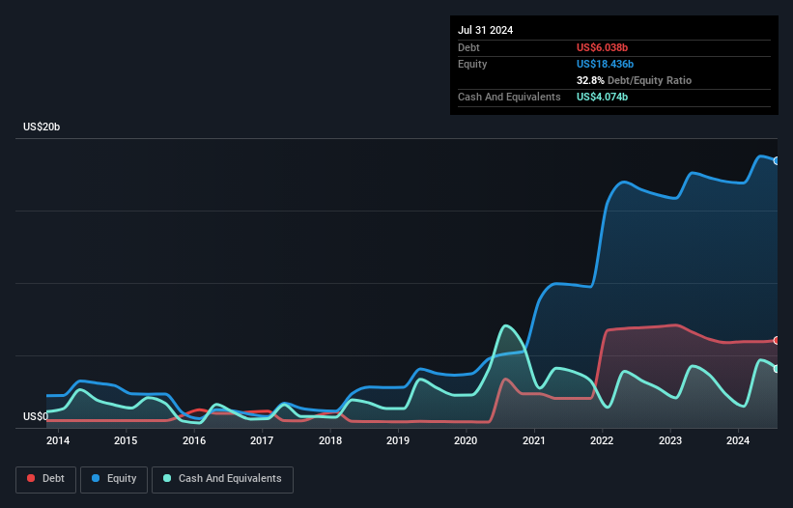Click the 2021 x-axis label

pos(534,440)
